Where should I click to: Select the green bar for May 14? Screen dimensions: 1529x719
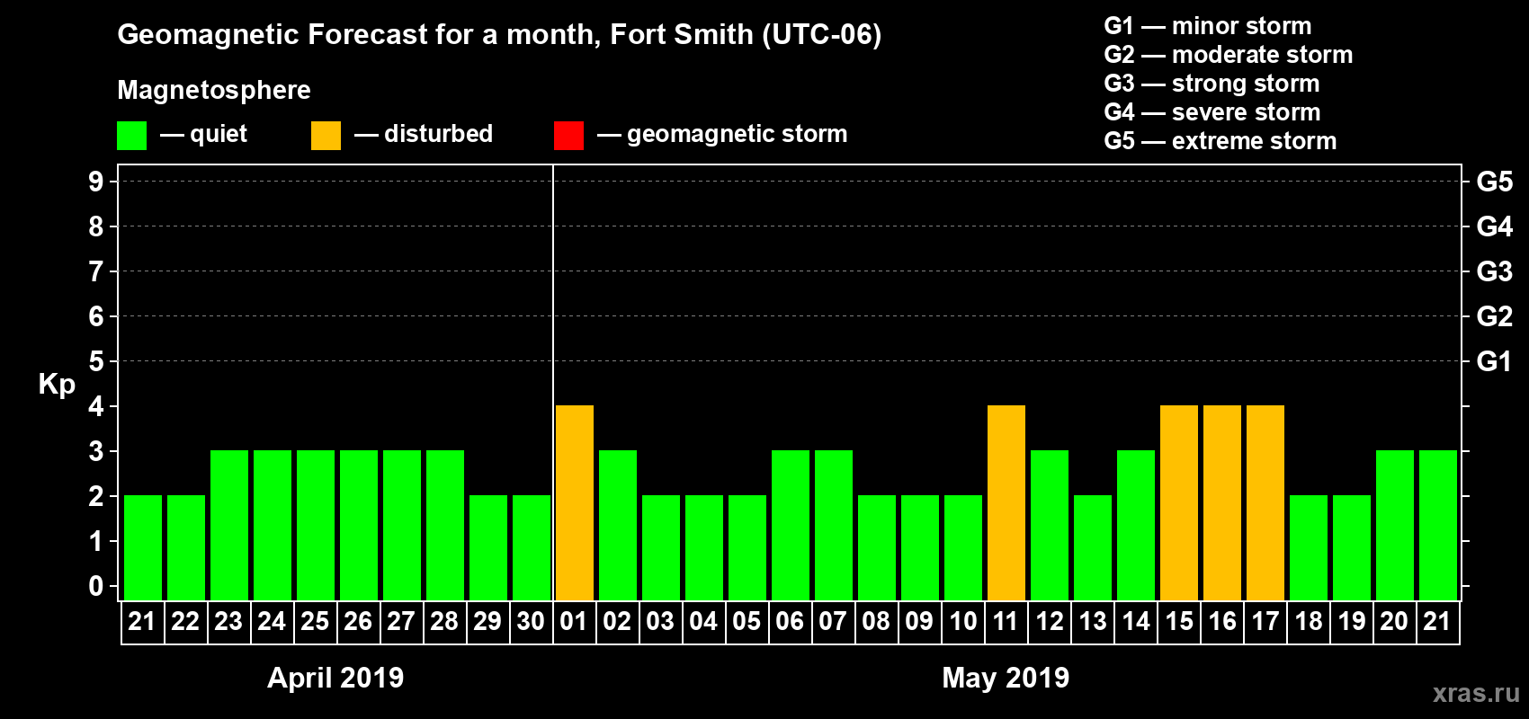pyautogui.click(x=1136, y=526)
